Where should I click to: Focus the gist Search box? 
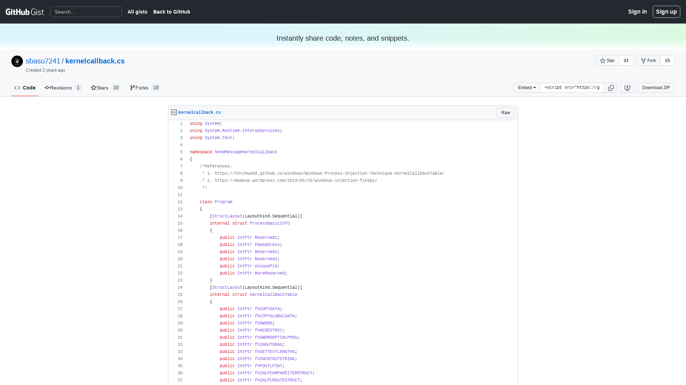click(86, 12)
